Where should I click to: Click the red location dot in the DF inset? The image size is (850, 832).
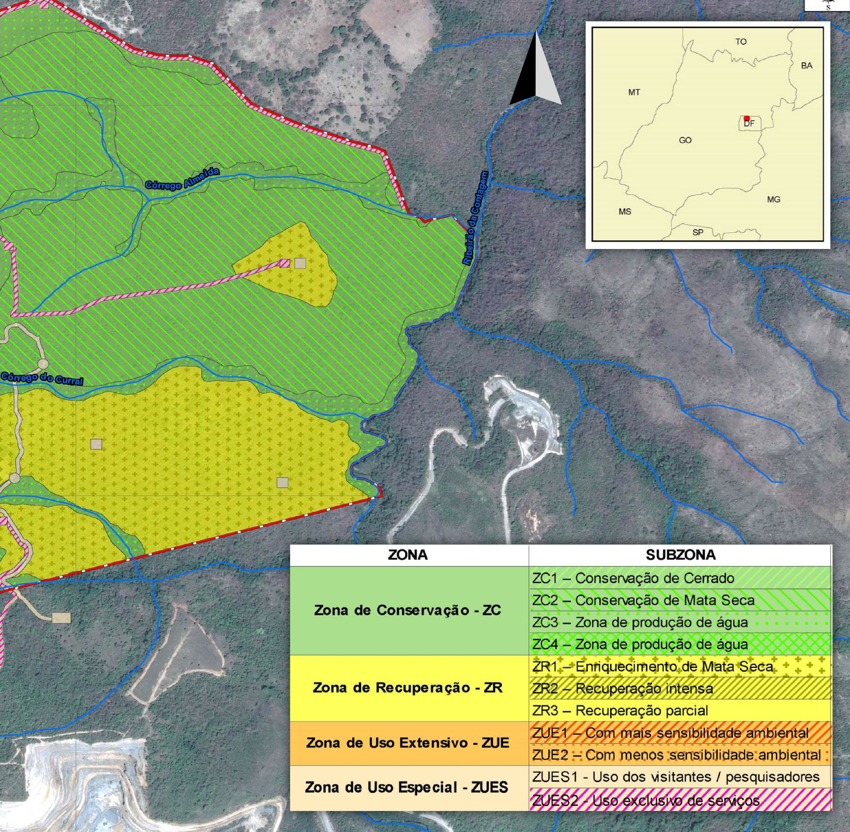(747, 119)
